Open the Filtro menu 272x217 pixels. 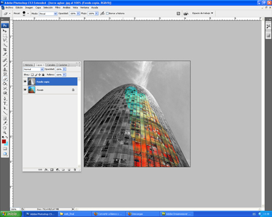[x=57, y=8]
